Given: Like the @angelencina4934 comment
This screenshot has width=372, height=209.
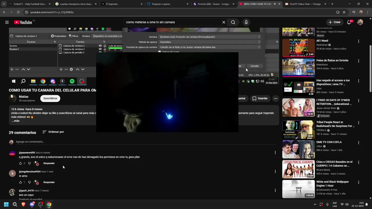Looking at the screenshot, I should pyautogui.click(x=21, y=182).
